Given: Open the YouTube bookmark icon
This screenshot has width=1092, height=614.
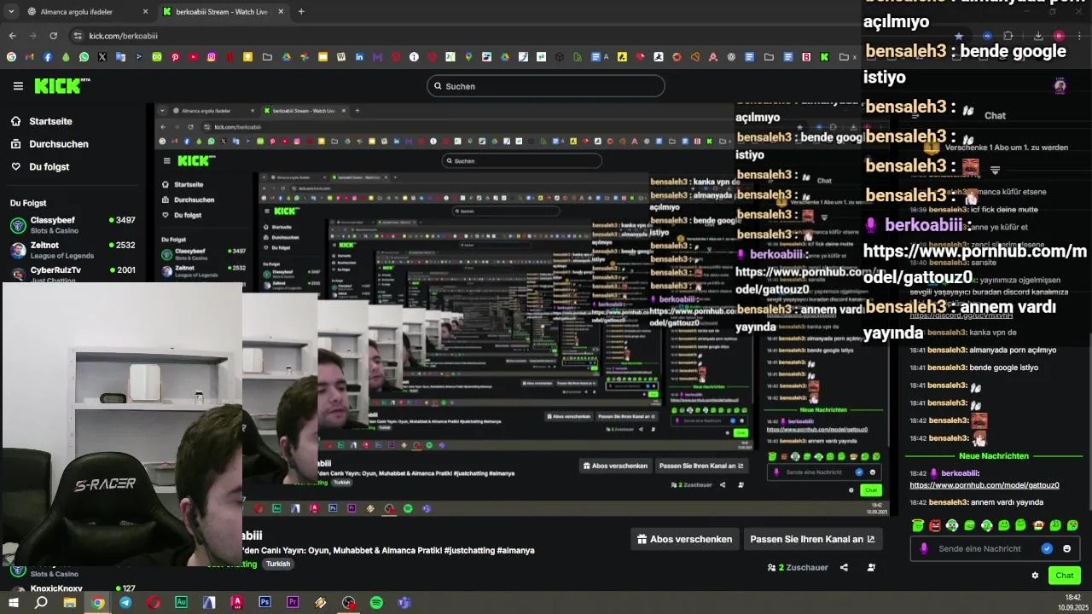Looking at the screenshot, I should click(194, 57).
